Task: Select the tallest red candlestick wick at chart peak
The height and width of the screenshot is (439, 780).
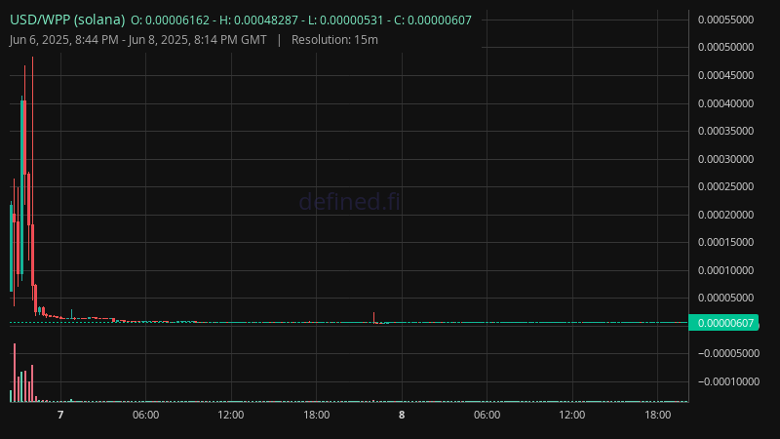Action: click(32, 140)
